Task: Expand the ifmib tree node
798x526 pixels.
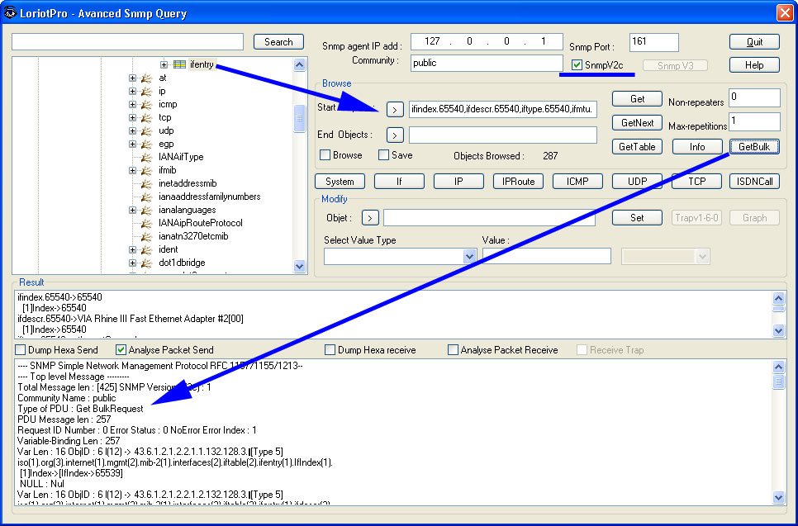Action: pos(132,170)
